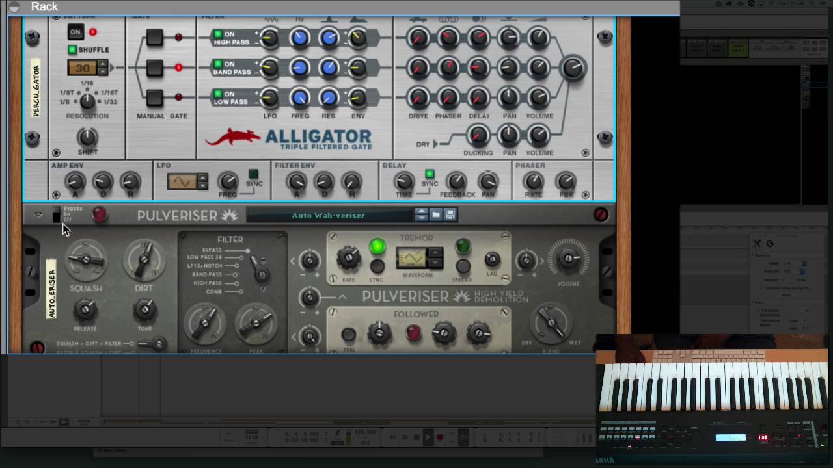Turn on the Alligator Pattern ON button
This screenshot has width=833, height=468.
[x=75, y=32]
